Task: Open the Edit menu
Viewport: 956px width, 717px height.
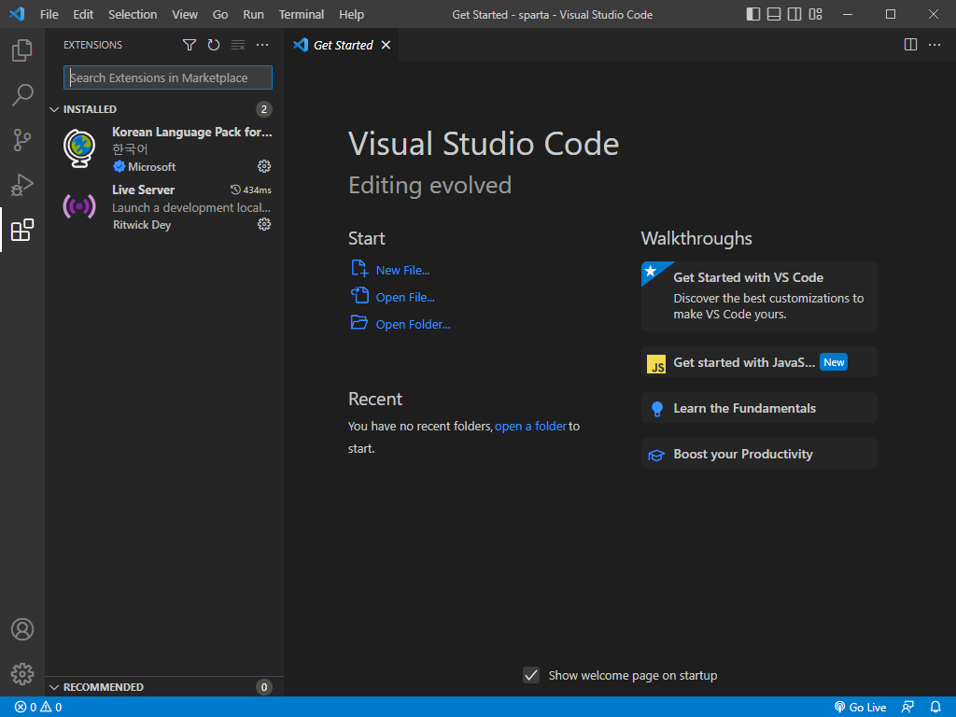Action: click(83, 14)
